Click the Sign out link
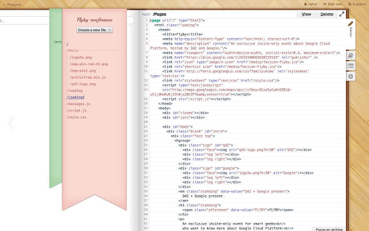 332,4
